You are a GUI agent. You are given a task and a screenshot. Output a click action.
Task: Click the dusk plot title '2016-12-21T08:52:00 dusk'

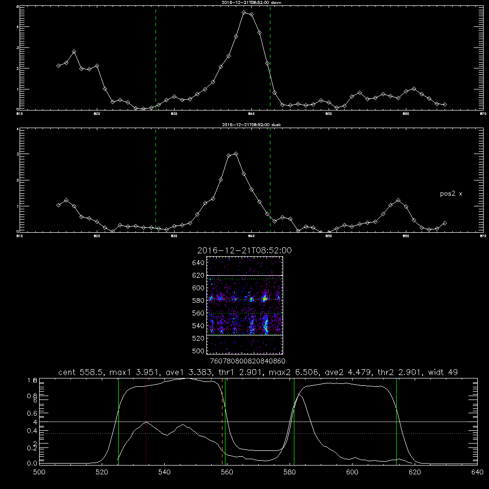251,125
